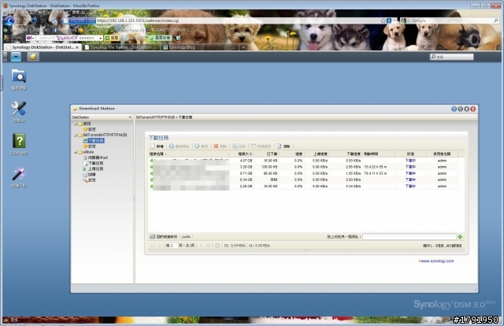Screen dimensions: 504x326
Task: Select the highlighted download tasks item under BitTorrent
Action: pyautogui.click(x=94, y=140)
